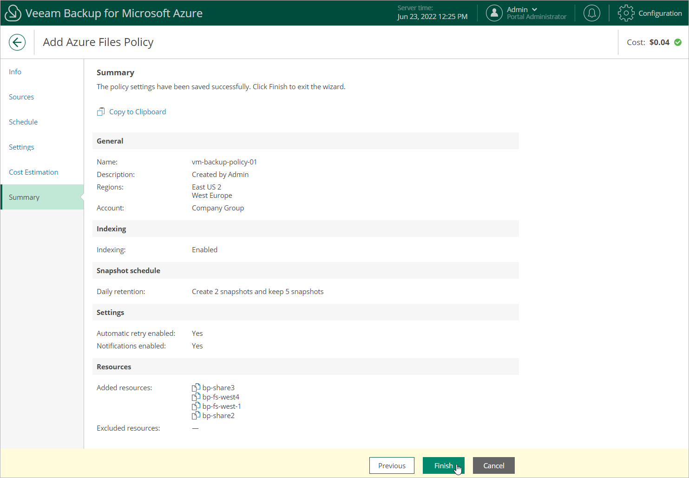Image resolution: width=689 pixels, height=478 pixels.
Task: Click the bp-share3 file share icon
Action: pos(196,387)
